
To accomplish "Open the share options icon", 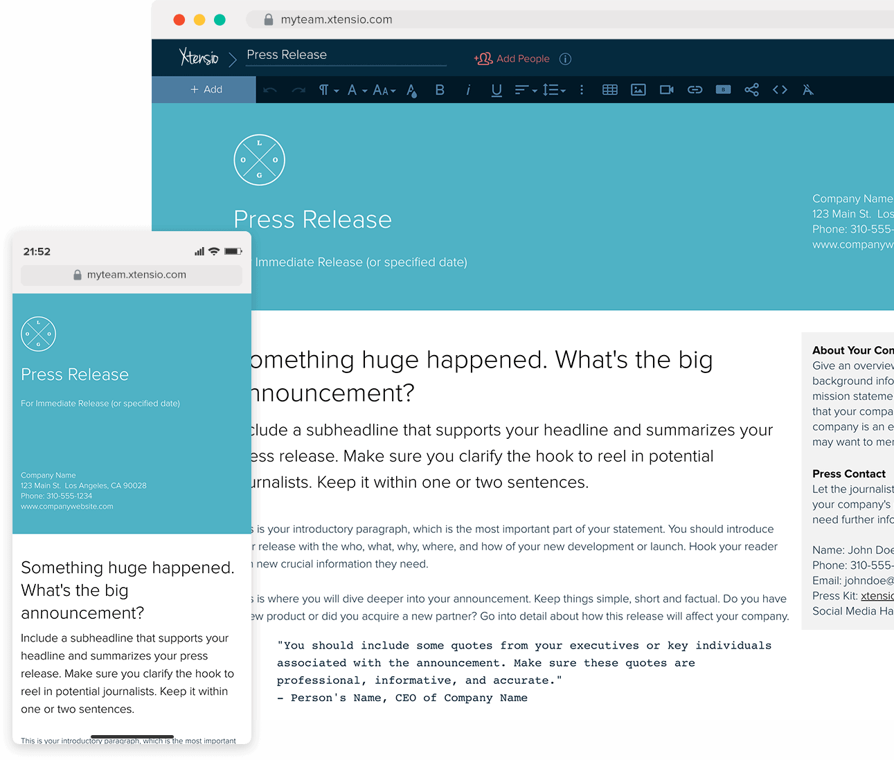I will click(x=751, y=89).
